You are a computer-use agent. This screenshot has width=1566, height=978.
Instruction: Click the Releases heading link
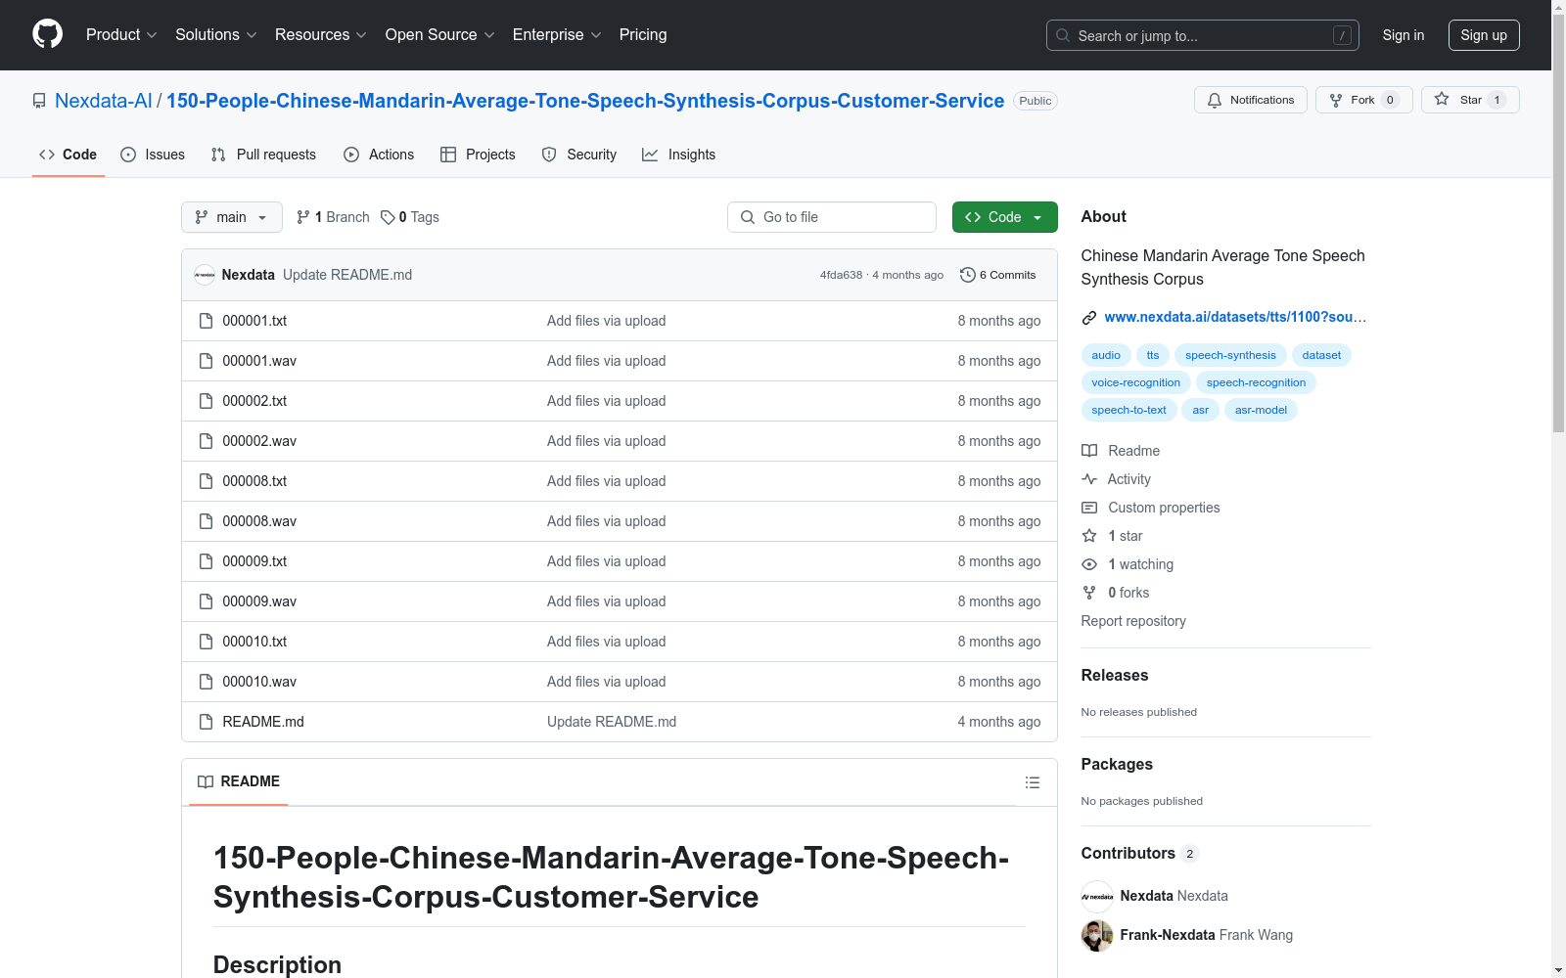1115,675
